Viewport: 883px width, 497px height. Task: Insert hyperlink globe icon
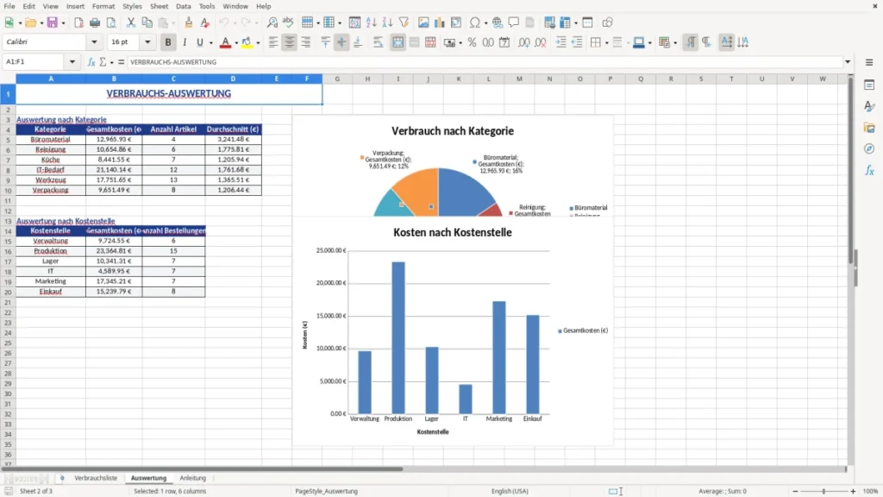tap(498, 22)
